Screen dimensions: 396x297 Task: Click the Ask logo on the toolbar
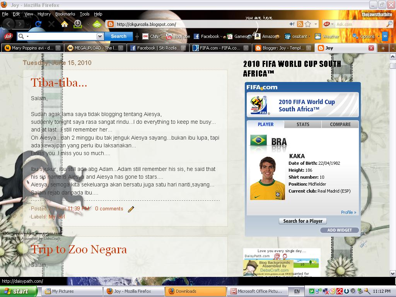point(8,36)
